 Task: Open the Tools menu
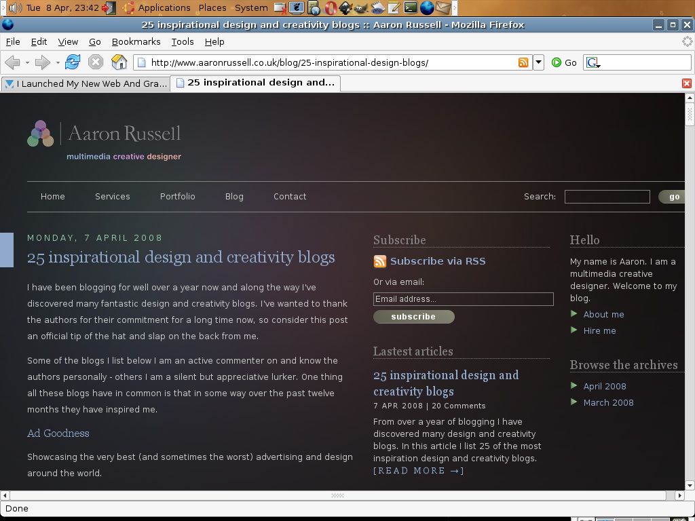point(183,41)
